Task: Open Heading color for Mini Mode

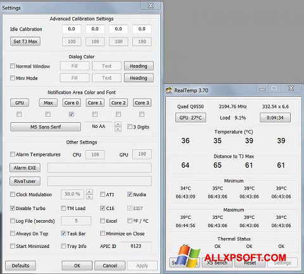Action: pyautogui.click(x=139, y=78)
